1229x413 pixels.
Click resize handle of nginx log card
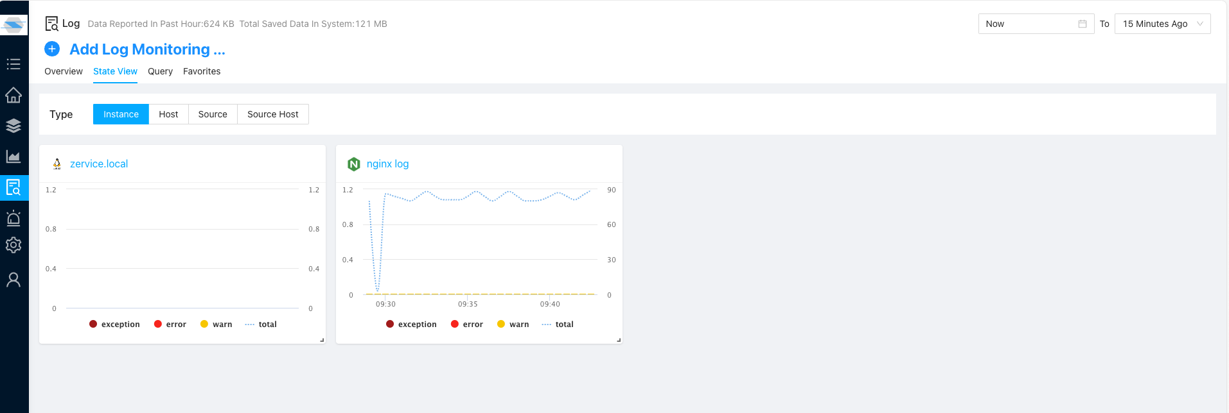619,340
